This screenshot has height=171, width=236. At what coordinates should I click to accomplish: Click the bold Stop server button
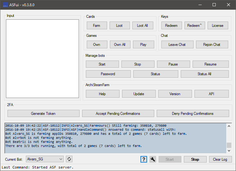coord(195,159)
